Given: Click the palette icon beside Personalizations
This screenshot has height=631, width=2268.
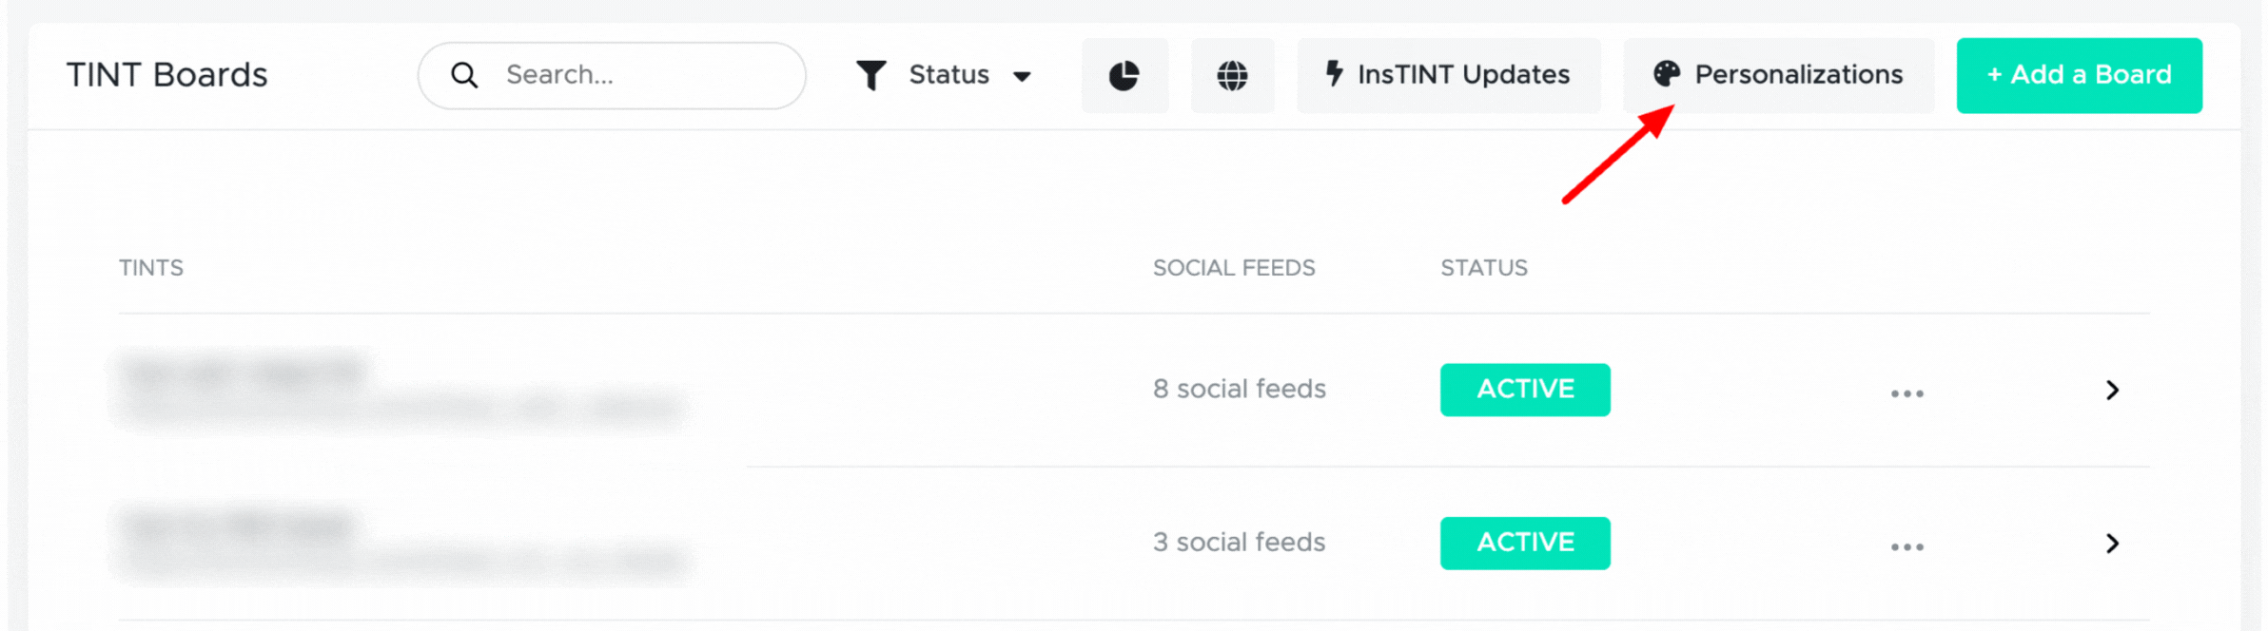Looking at the screenshot, I should [1667, 73].
